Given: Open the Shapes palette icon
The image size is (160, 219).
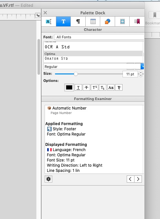Looking at the screenshot, I should pos(108,21).
